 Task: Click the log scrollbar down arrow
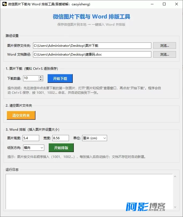(x=175, y=207)
